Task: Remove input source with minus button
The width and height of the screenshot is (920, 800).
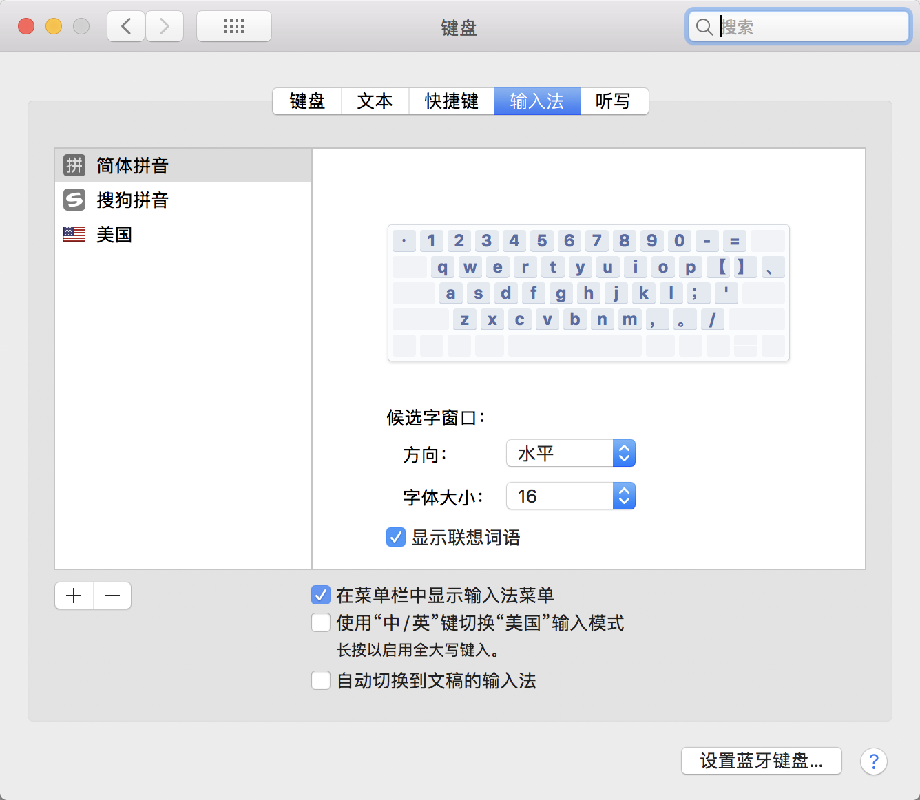Action: [112, 596]
